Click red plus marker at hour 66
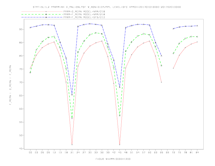Viewport: 215px width, 166px height. pyautogui.click(x=162, y=82)
